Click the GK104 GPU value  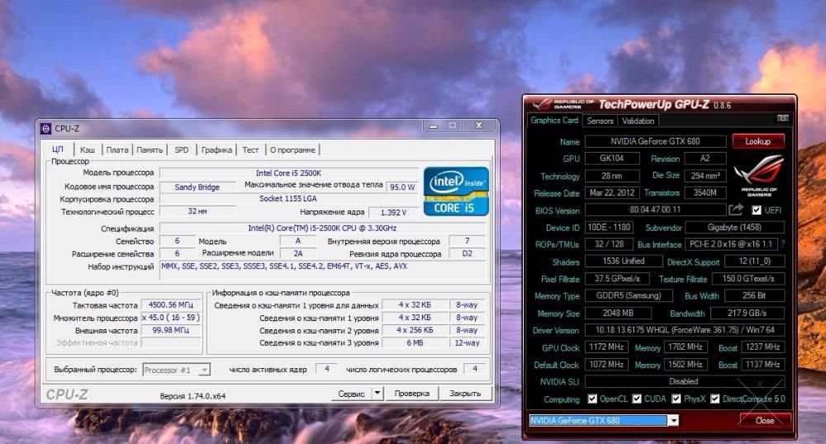pos(612,158)
